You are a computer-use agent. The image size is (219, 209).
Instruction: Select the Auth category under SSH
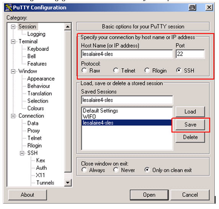pos(41,168)
